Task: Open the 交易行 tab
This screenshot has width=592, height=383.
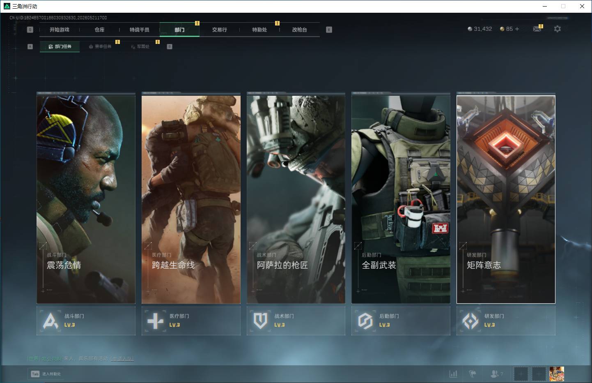Action: click(220, 30)
